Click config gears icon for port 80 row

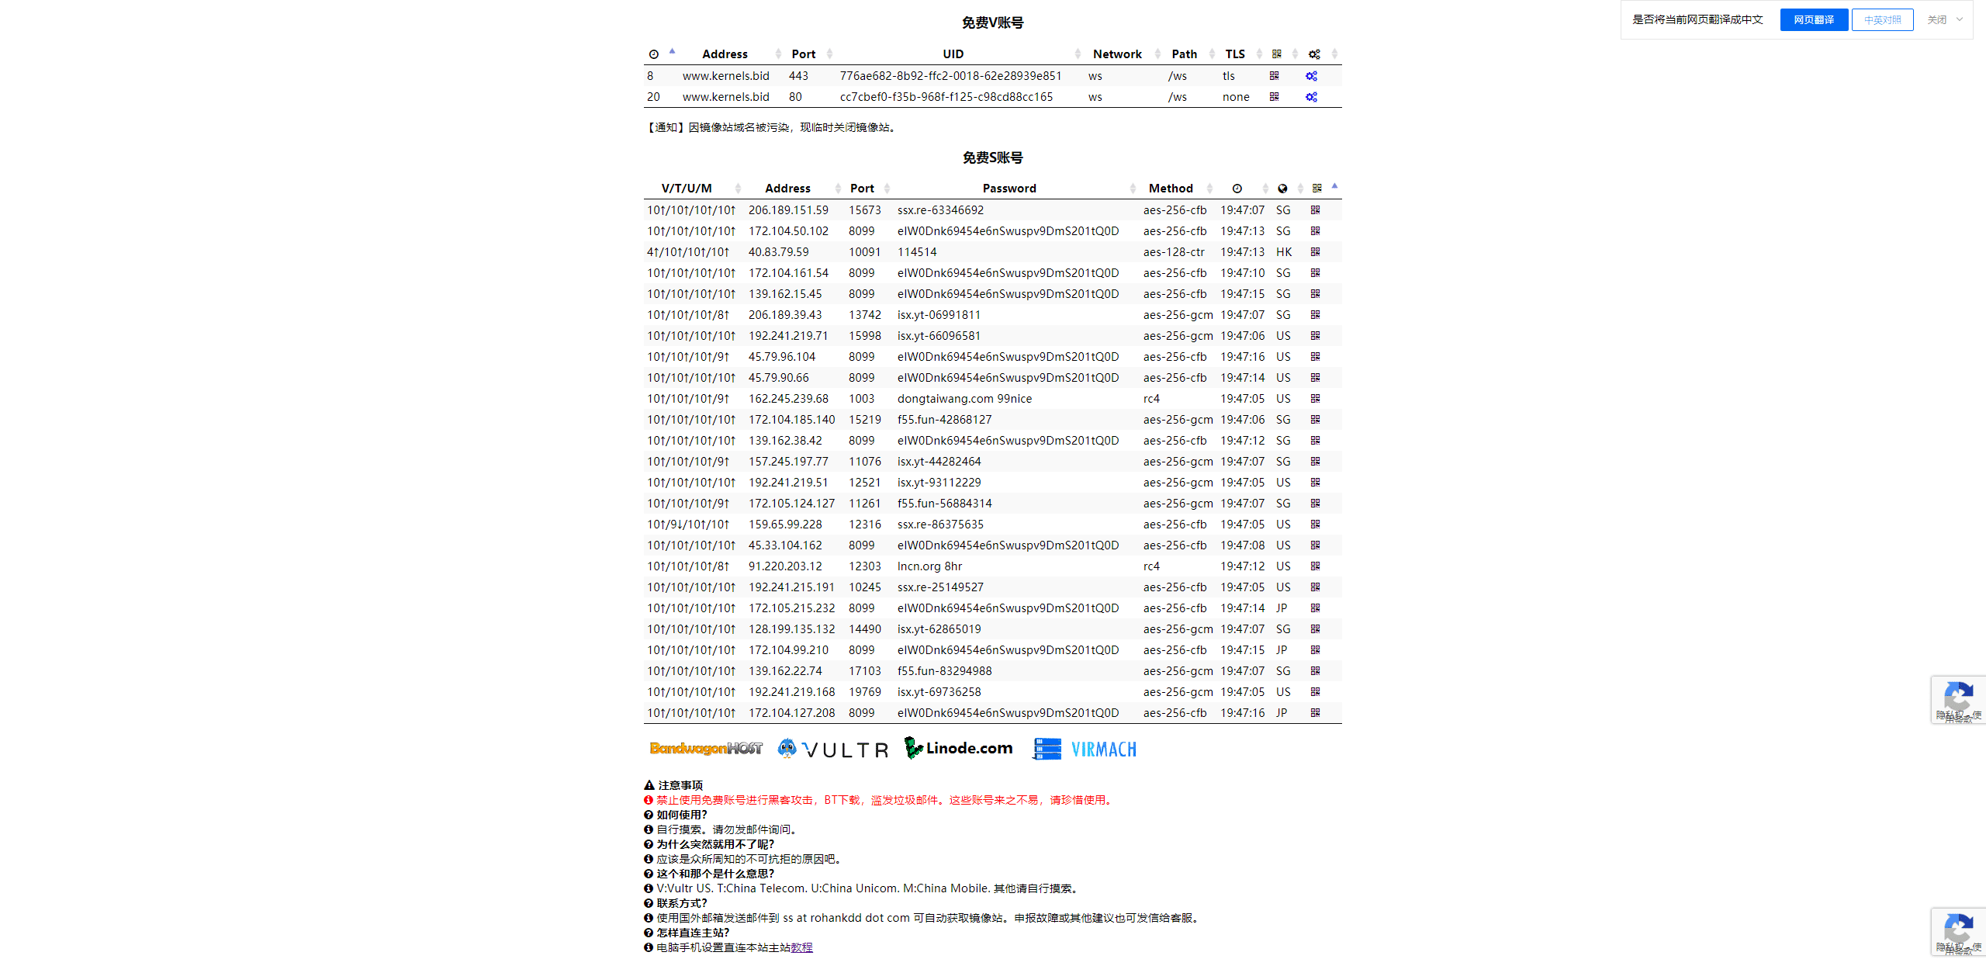pyautogui.click(x=1311, y=97)
